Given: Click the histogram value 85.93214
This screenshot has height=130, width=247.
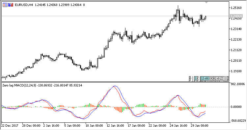Looking at the screenshot, I should click(76, 85).
